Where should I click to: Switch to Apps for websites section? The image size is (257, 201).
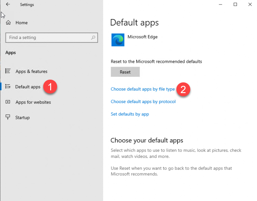[x=33, y=102]
